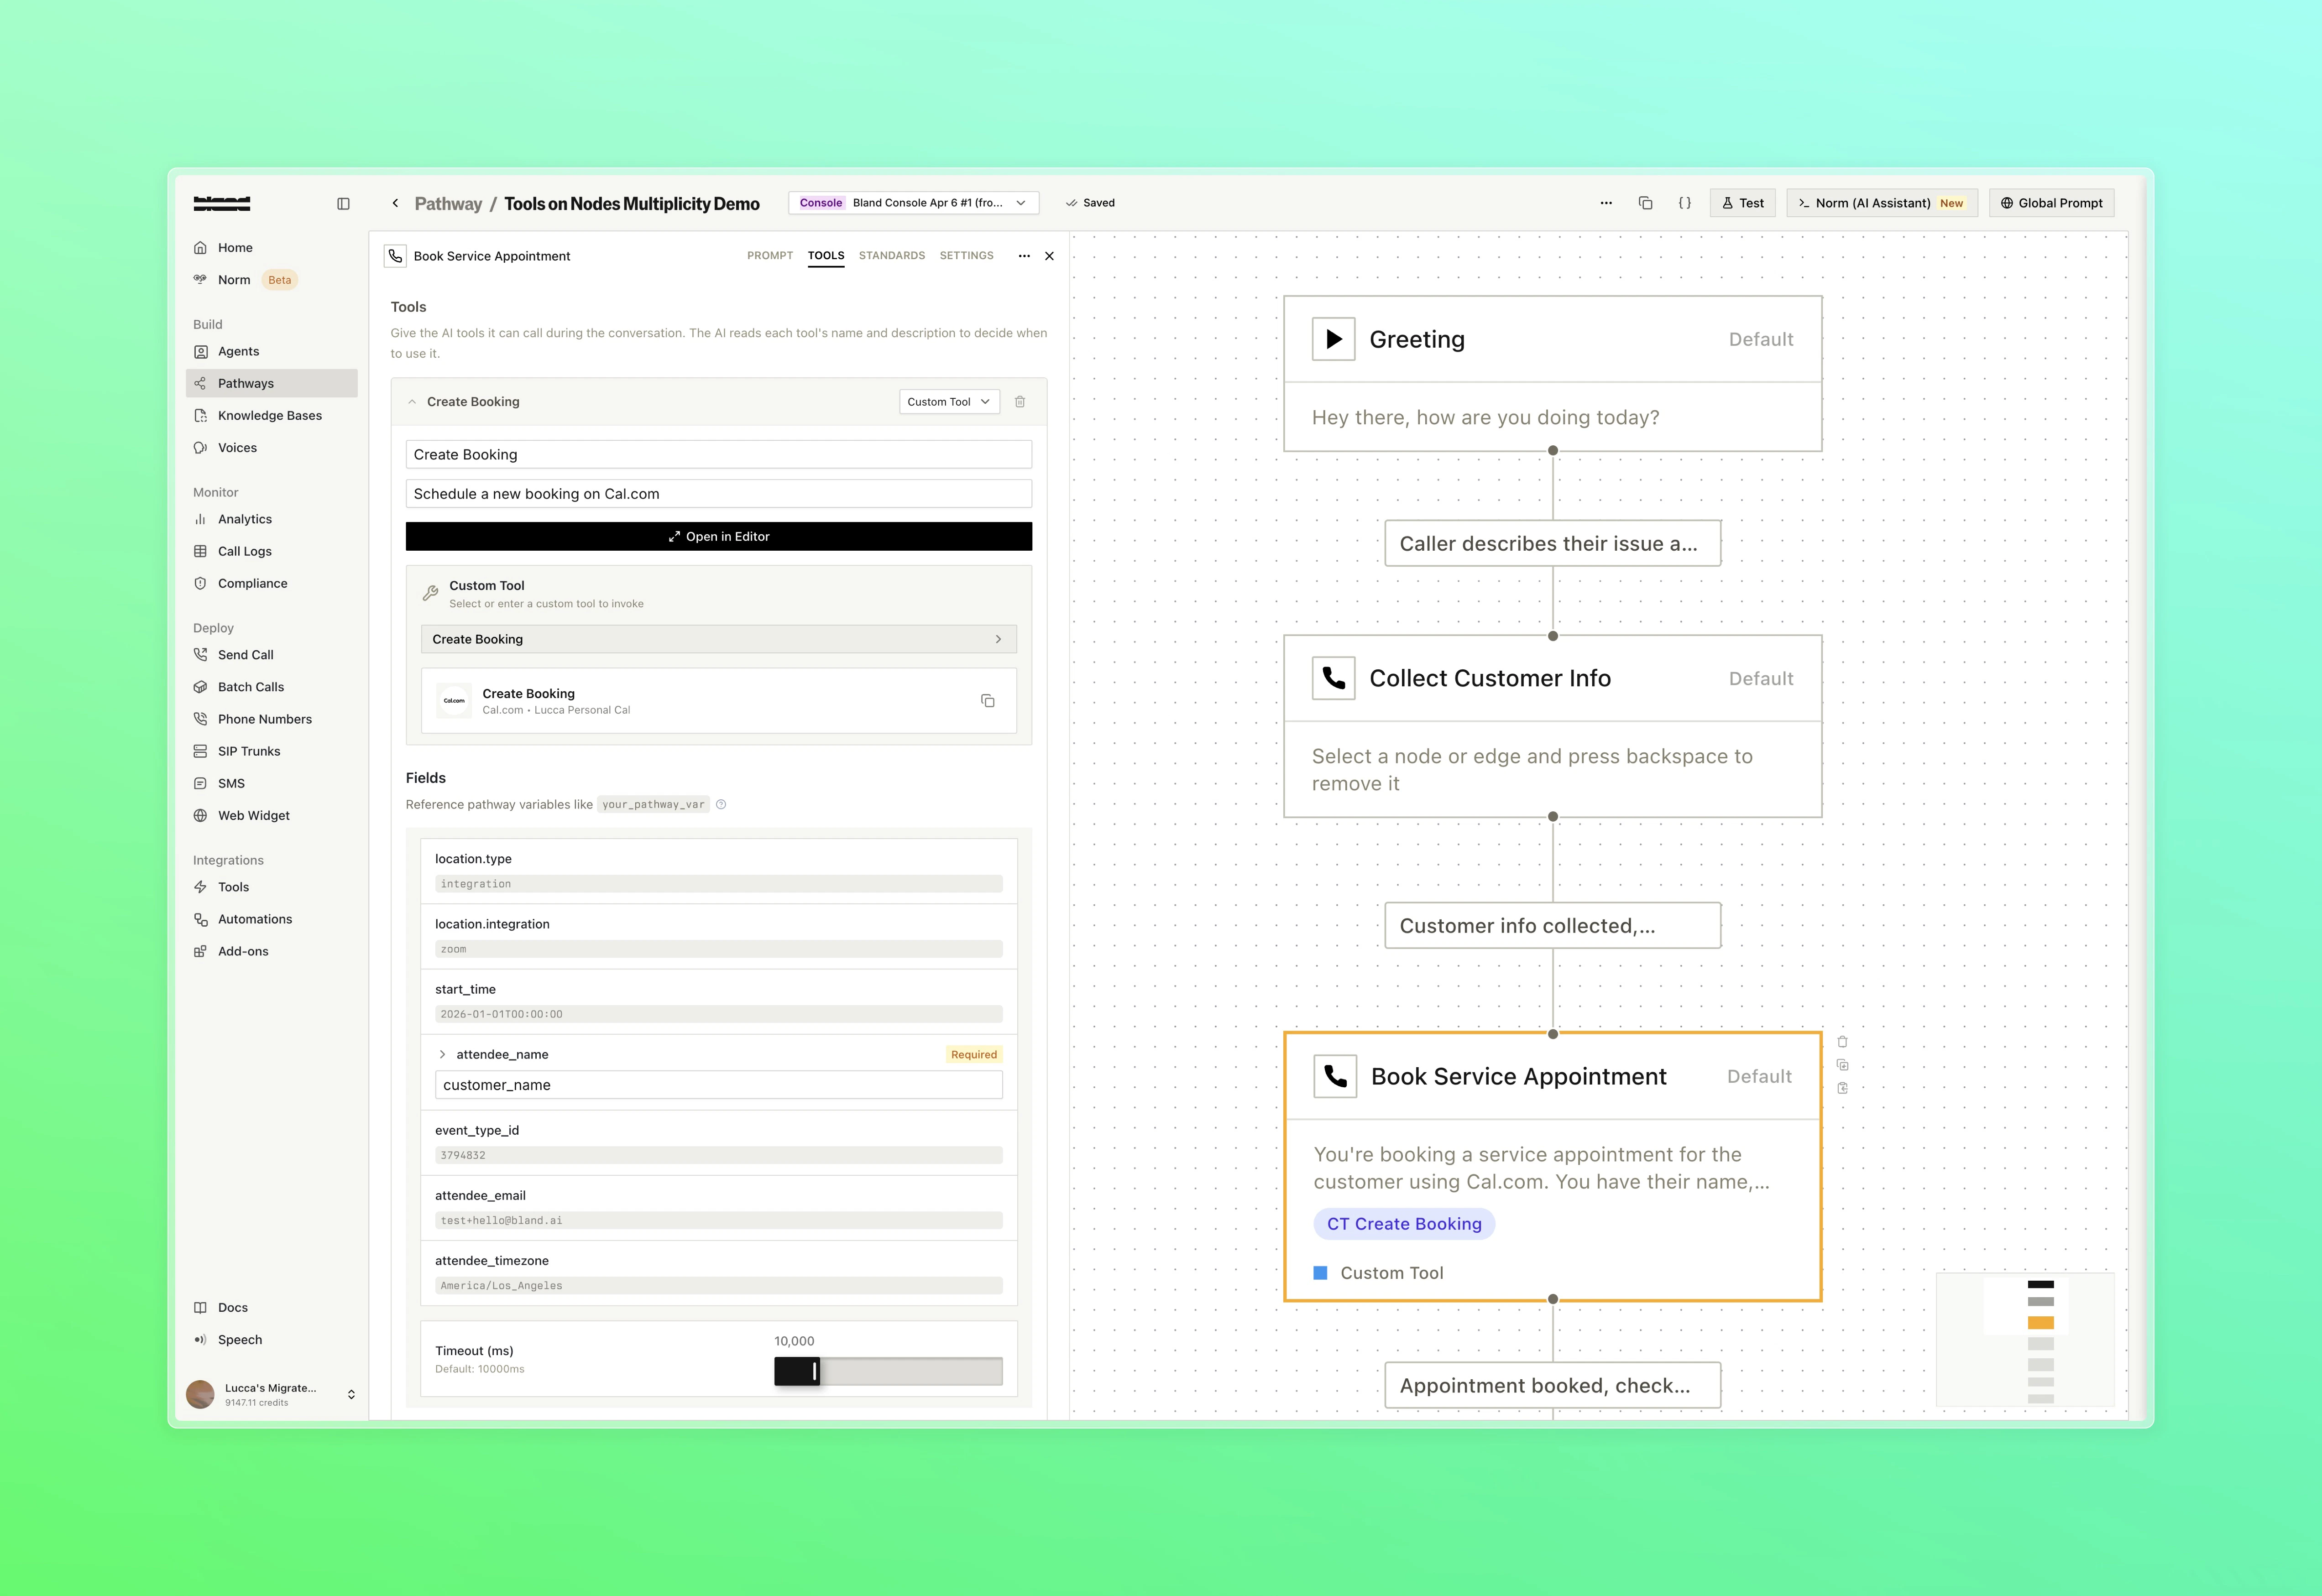Click the Open in Editor button
Screen dimensions: 2322x1596
718,536
